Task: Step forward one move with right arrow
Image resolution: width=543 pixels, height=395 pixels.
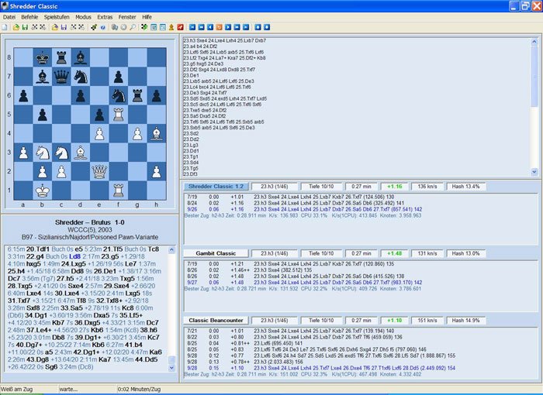Action: [x=228, y=27]
